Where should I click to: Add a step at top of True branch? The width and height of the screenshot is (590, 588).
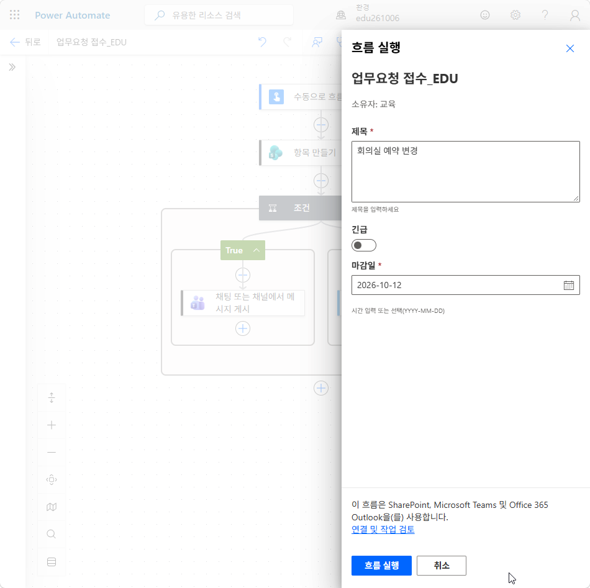[x=243, y=275]
